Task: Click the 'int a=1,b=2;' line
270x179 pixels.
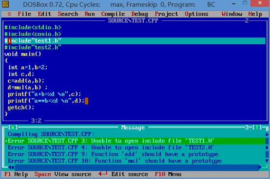Action: pyautogui.click(x=28, y=67)
